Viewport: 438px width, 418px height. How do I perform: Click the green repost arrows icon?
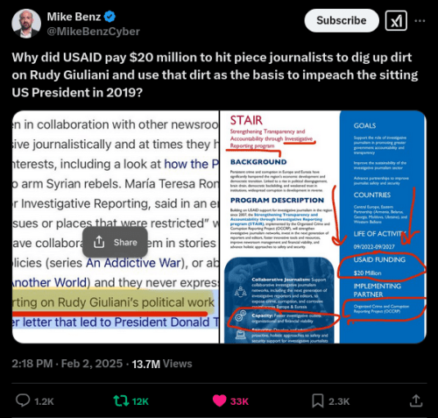click(121, 401)
